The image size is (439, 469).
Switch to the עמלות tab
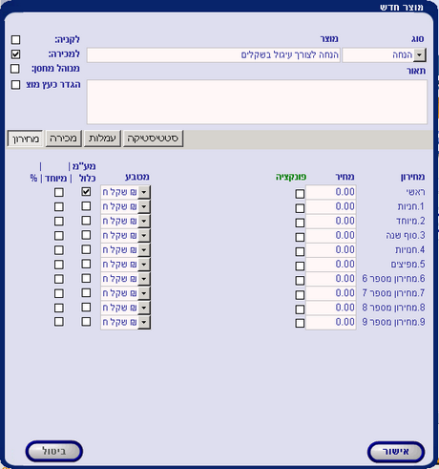point(102,139)
